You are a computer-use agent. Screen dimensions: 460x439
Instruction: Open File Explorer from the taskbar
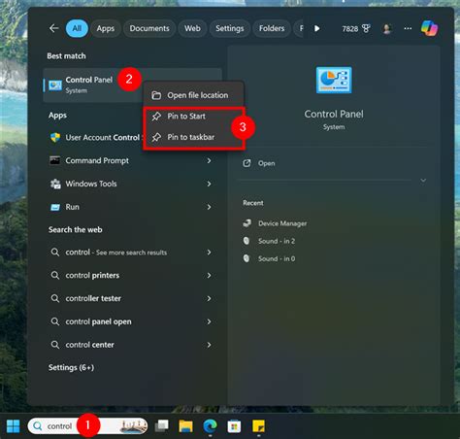click(x=185, y=426)
